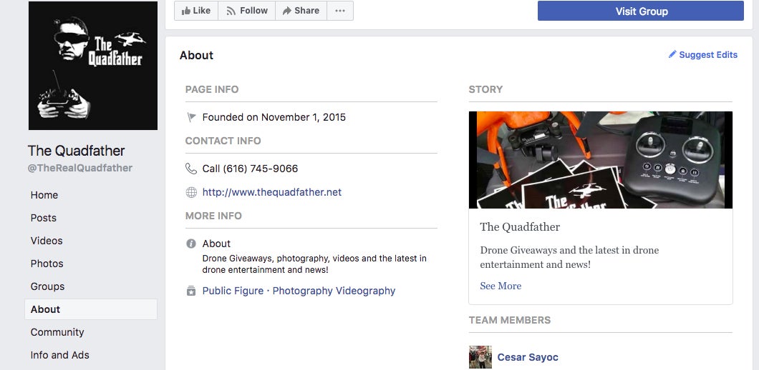Click the Like thumbs-up button
Screen dimensions: 759x370
[196, 11]
